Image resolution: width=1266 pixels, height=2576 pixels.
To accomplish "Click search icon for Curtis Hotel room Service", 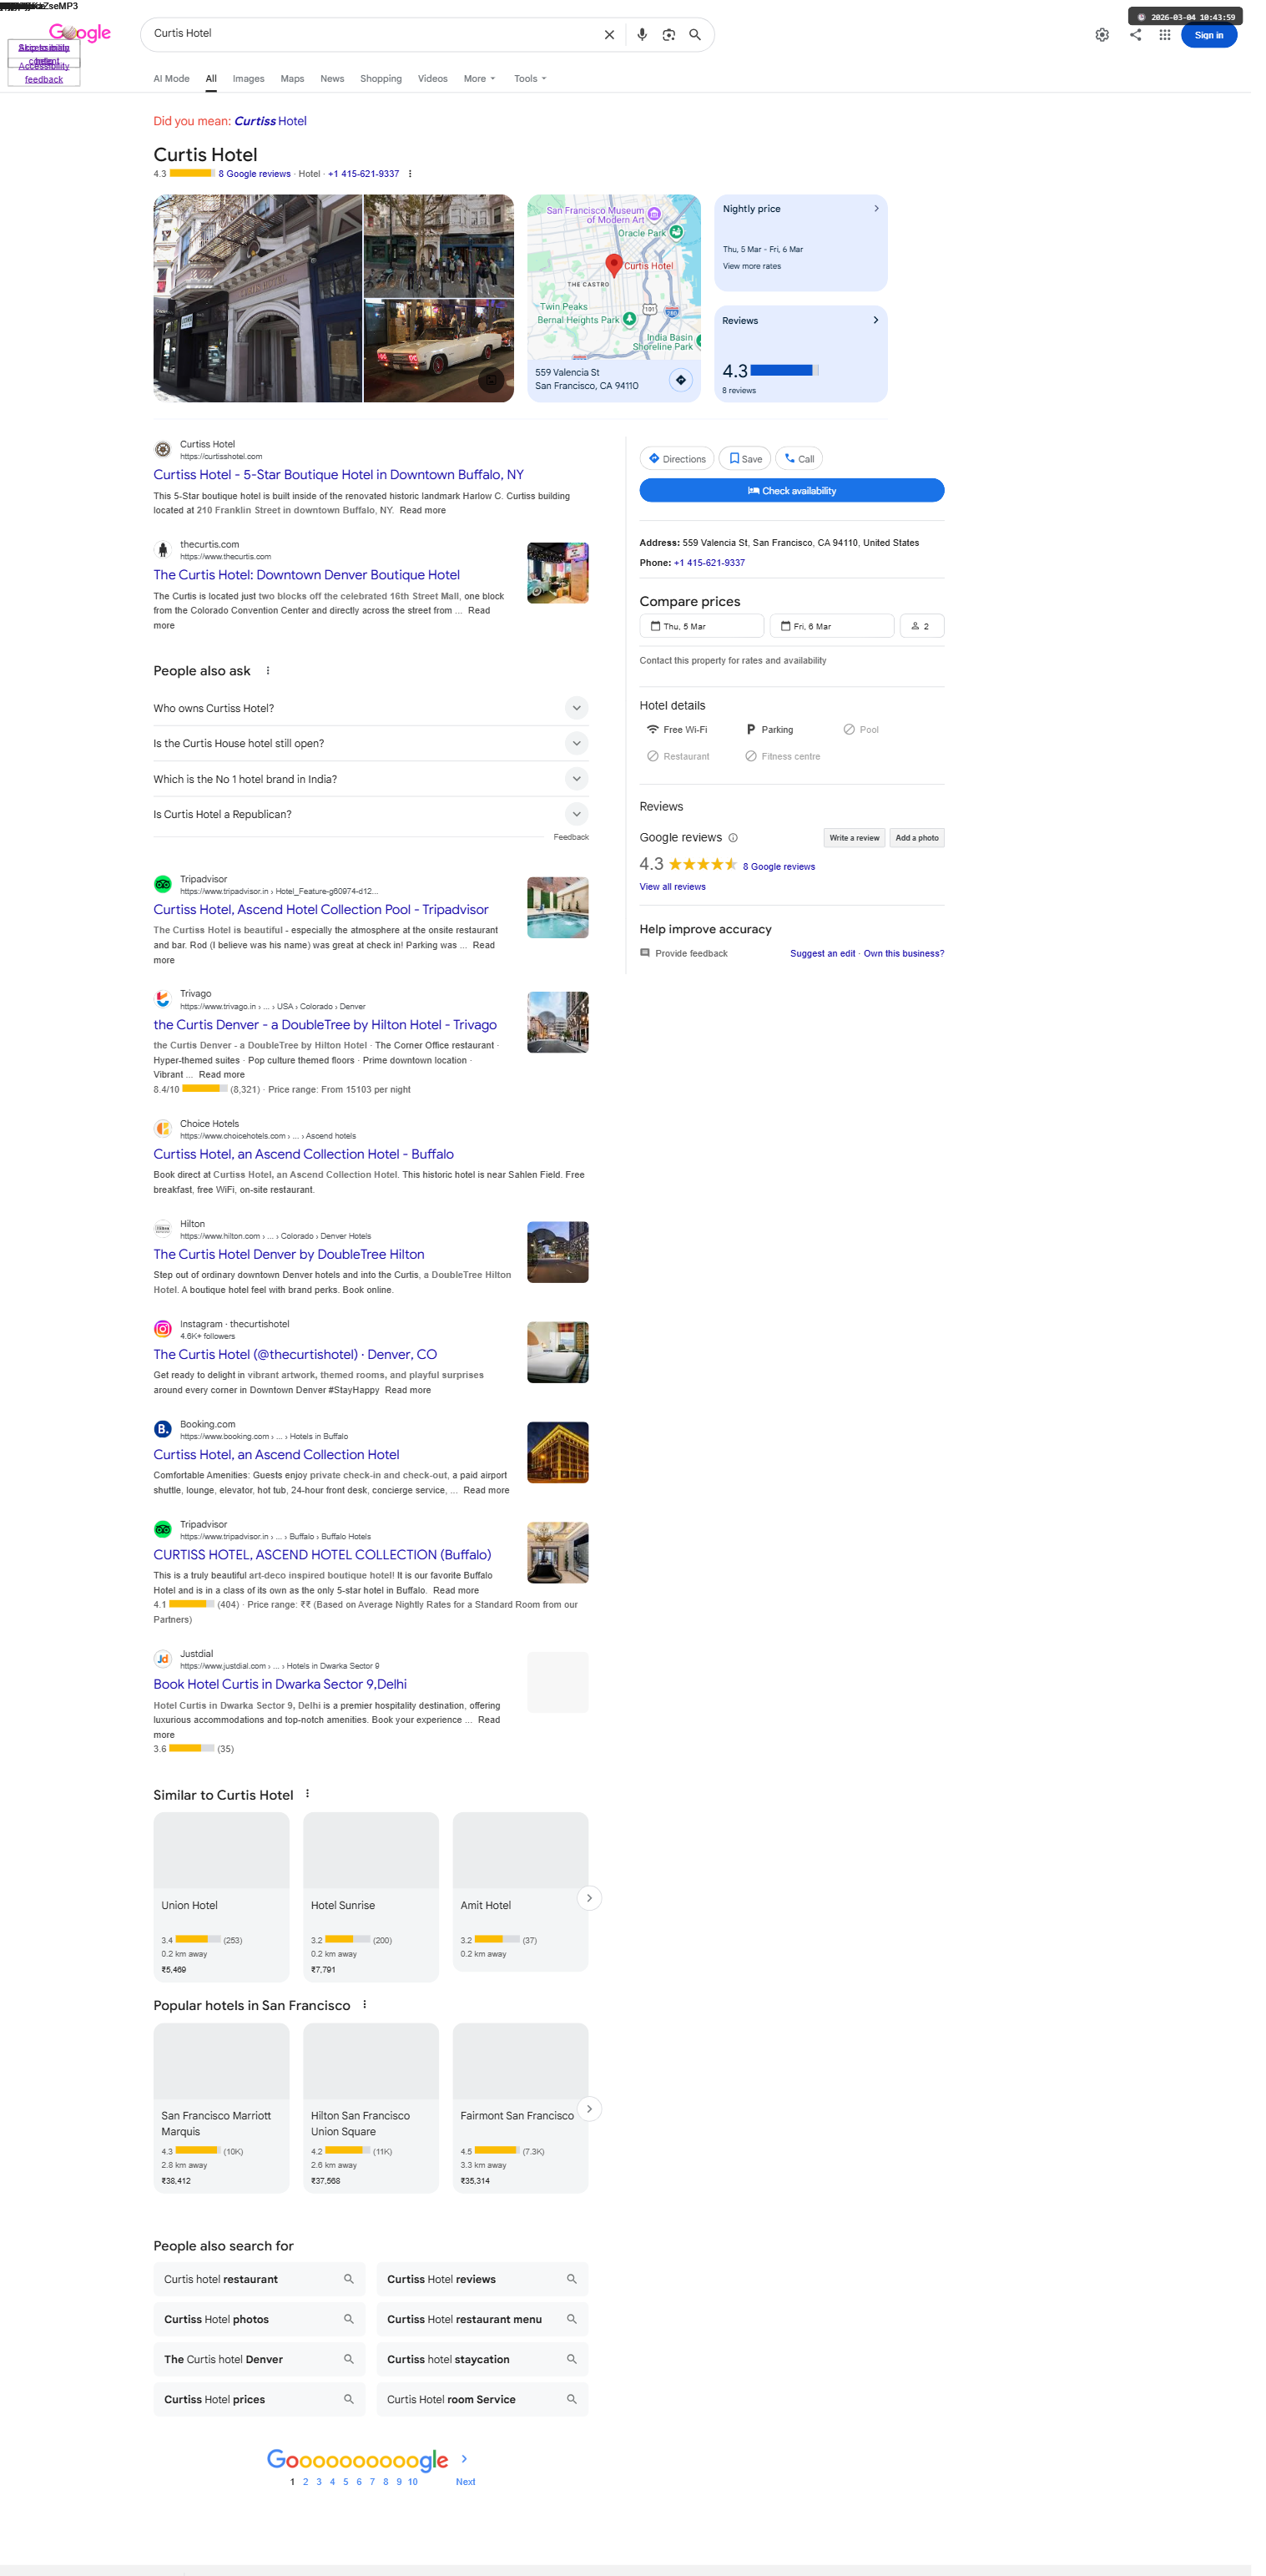I will (x=572, y=2399).
